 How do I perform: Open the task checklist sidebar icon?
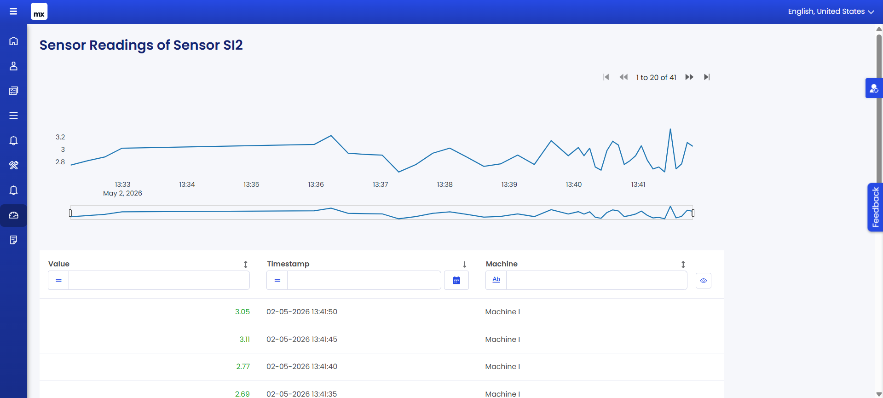[13, 91]
